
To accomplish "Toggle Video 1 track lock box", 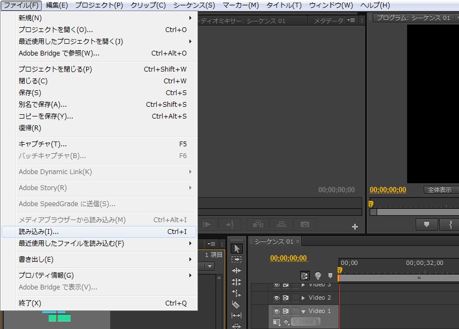I will [x=296, y=311].
